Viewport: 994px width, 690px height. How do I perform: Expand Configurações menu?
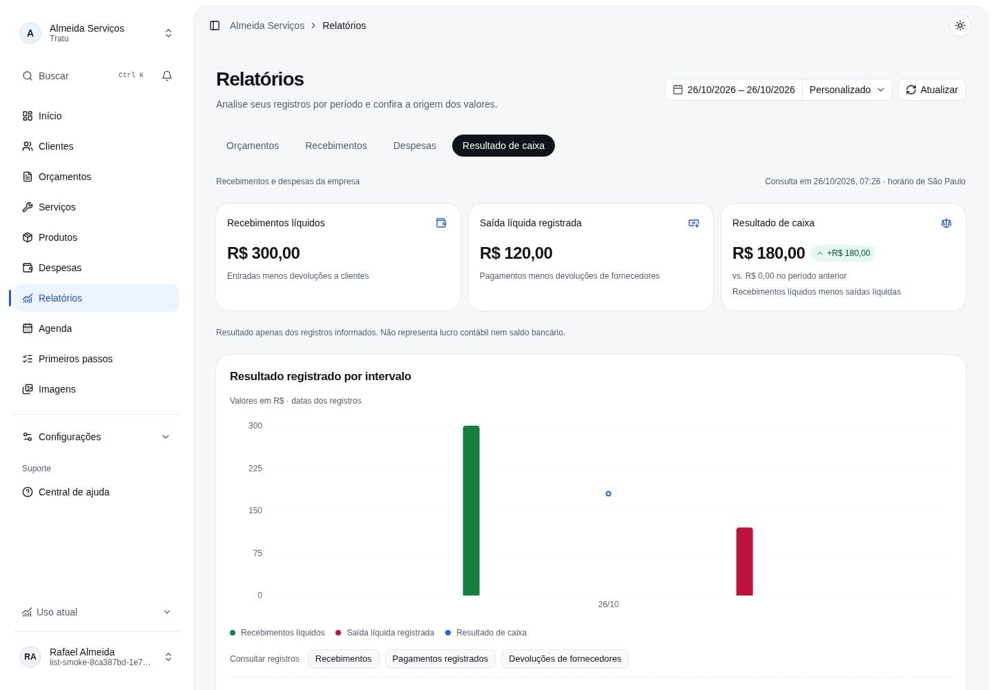(97, 437)
